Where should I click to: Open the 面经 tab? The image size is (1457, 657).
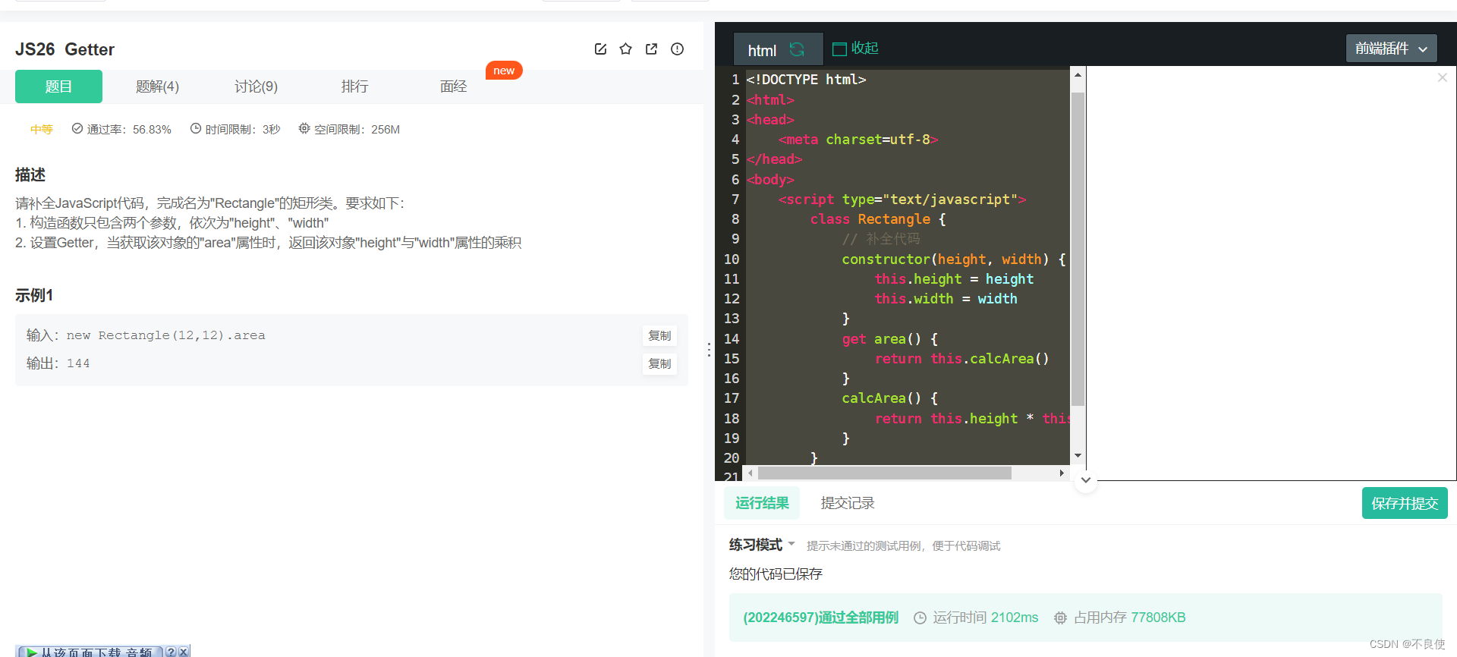(x=453, y=86)
